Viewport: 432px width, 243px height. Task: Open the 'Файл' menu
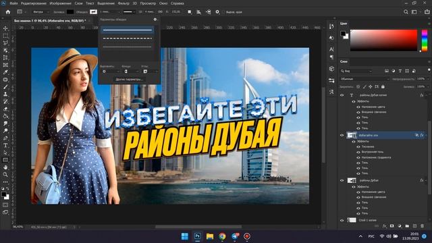pyautogui.click(x=13, y=3)
